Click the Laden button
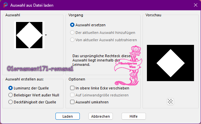The width and height of the screenshot is (201, 124). coord(67,116)
